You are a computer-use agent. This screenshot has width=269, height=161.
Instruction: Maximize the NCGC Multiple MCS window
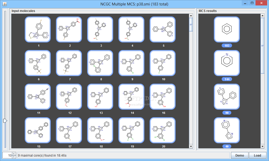point(252,3)
